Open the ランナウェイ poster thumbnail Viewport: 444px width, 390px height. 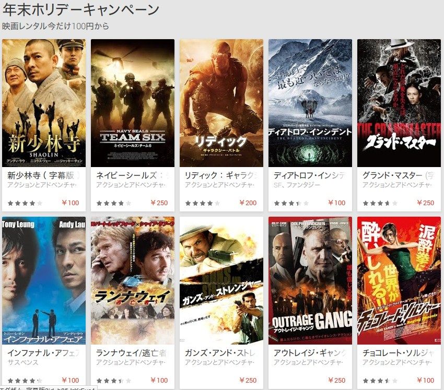(x=133, y=280)
